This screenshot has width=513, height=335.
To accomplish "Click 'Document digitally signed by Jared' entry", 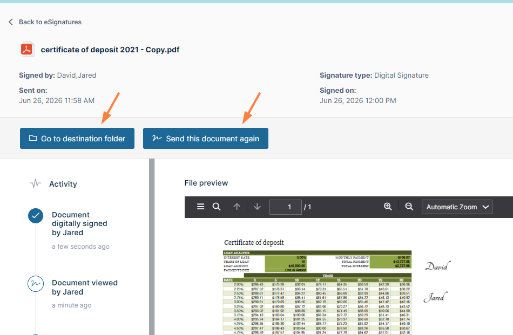I will pos(79,223).
